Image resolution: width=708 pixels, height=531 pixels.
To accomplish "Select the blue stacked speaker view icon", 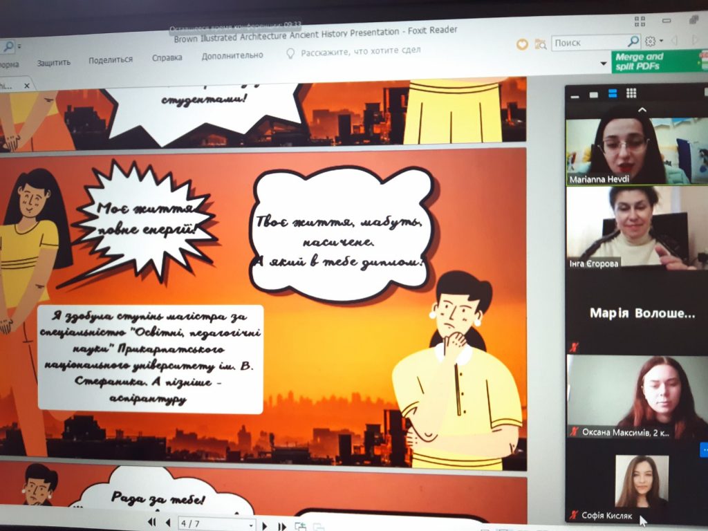I will coord(612,93).
